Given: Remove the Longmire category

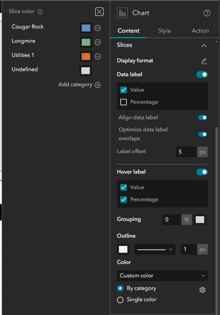Looking at the screenshot, I should point(98,42).
